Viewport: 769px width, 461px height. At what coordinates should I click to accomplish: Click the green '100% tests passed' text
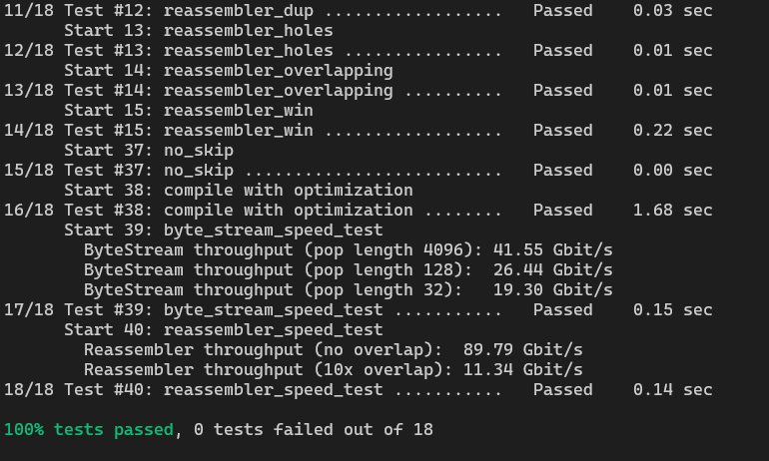click(89, 430)
